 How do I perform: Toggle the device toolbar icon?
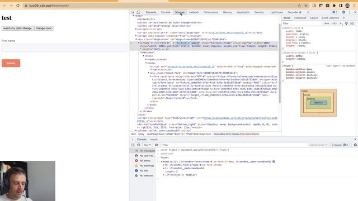[x=138, y=12]
